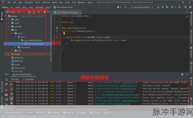The height and width of the screenshot is (118, 193).
Task: Click the gutter run arrow beside main method
Action: [x=57, y=37]
